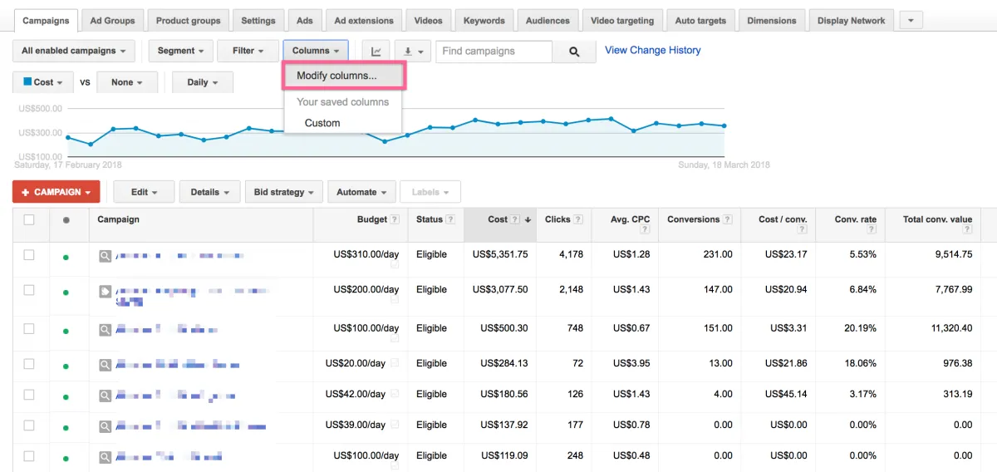Click status dot icon in table header
The width and height of the screenshot is (997, 472).
(66, 220)
